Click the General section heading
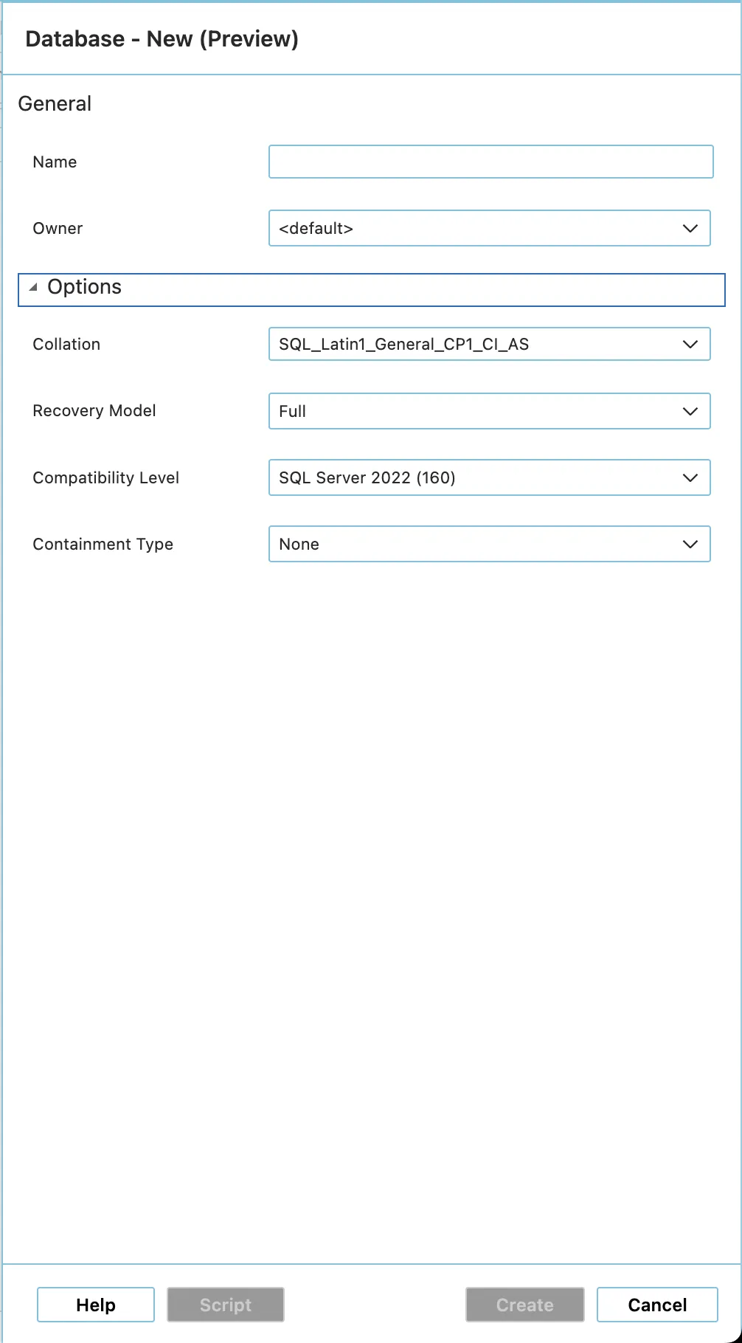This screenshot has height=1343, width=742. (x=55, y=104)
